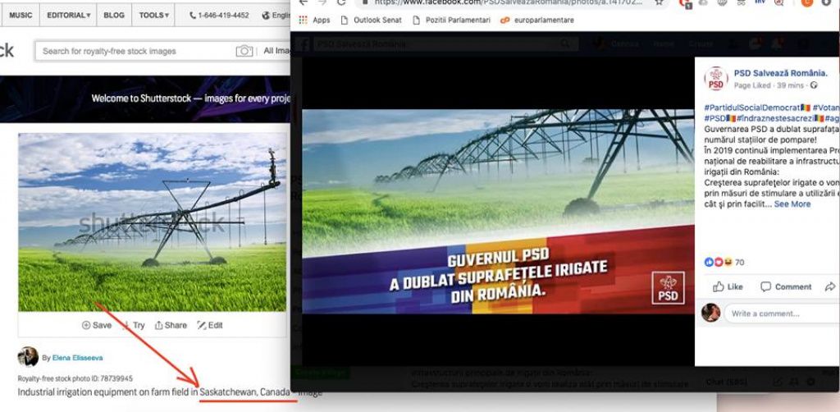Open the BLOG tab on Shutterstock
The height and width of the screenshot is (412, 840).
point(114,15)
